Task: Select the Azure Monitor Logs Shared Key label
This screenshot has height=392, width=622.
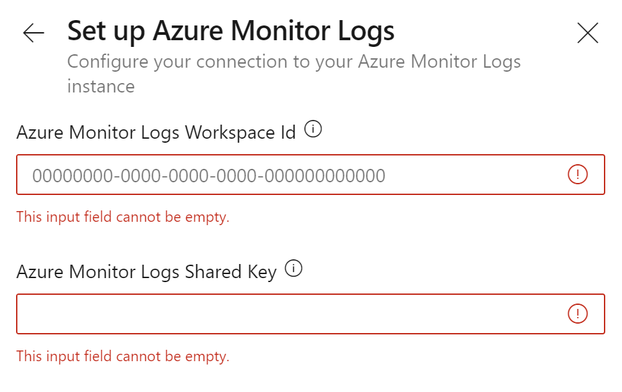Action: coord(147,272)
